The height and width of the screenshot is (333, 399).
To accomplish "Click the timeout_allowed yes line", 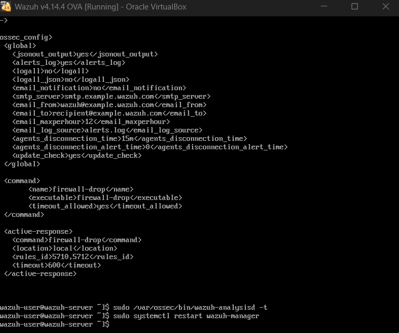I will click(106, 206).
